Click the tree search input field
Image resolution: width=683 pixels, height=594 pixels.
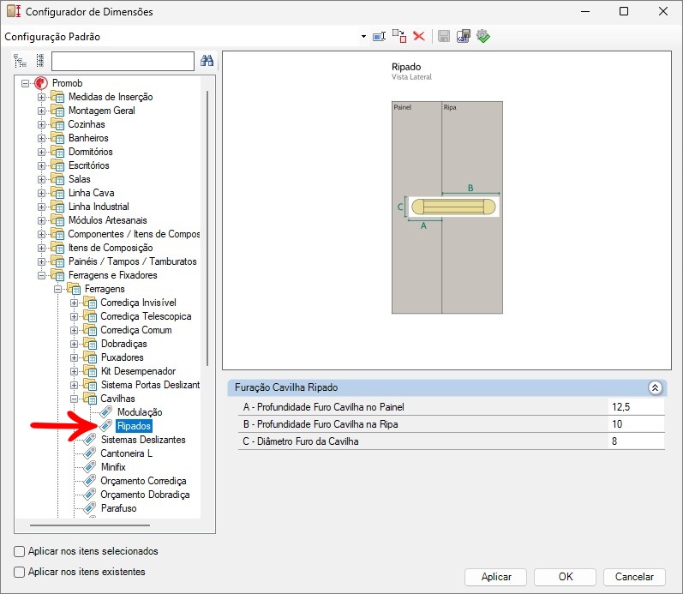pyautogui.click(x=123, y=61)
